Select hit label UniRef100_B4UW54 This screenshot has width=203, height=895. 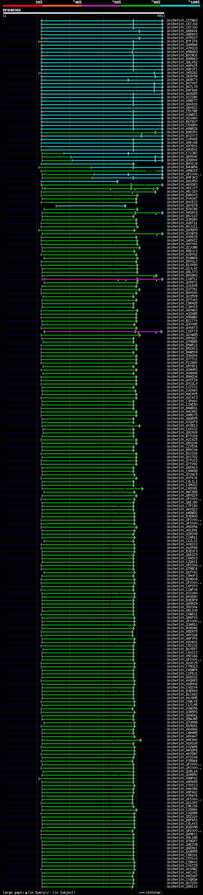(182, 167)
